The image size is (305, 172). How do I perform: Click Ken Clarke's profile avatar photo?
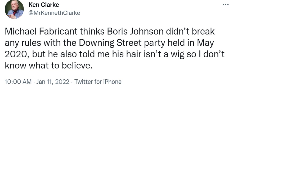(x=14, y=9)
